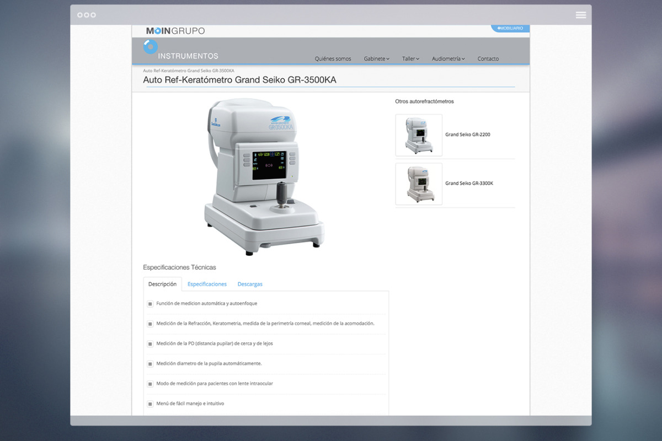Click bullet icon beside Medición de la Refracción
The image size is (662, 441).
click(x=150, y=324)
